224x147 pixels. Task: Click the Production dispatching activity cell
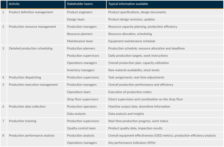tap(25, 77)
